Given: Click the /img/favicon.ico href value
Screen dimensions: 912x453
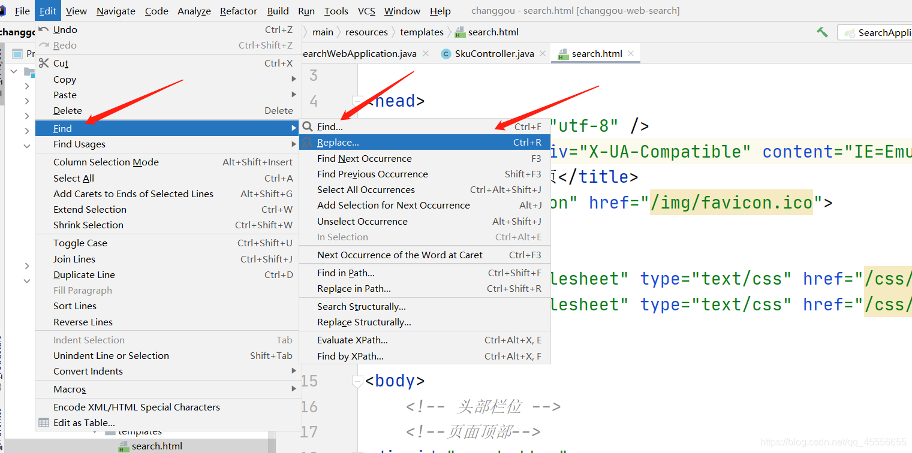Looking at the screenshot, I should pos(732,203).
